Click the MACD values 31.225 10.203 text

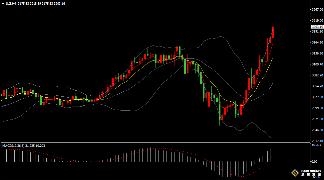pos(36,145)
